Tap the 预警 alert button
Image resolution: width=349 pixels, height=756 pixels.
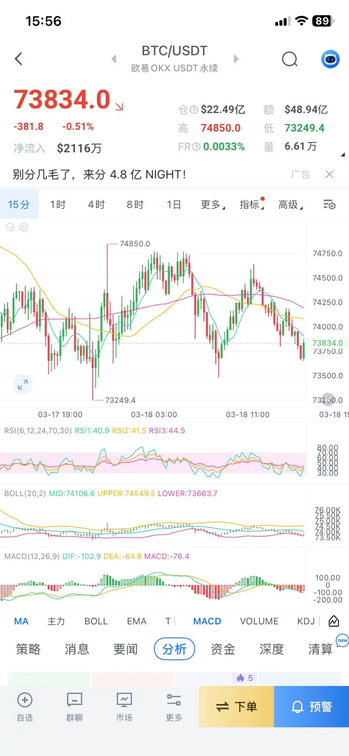pyautogui.click(x=311, y=706)
